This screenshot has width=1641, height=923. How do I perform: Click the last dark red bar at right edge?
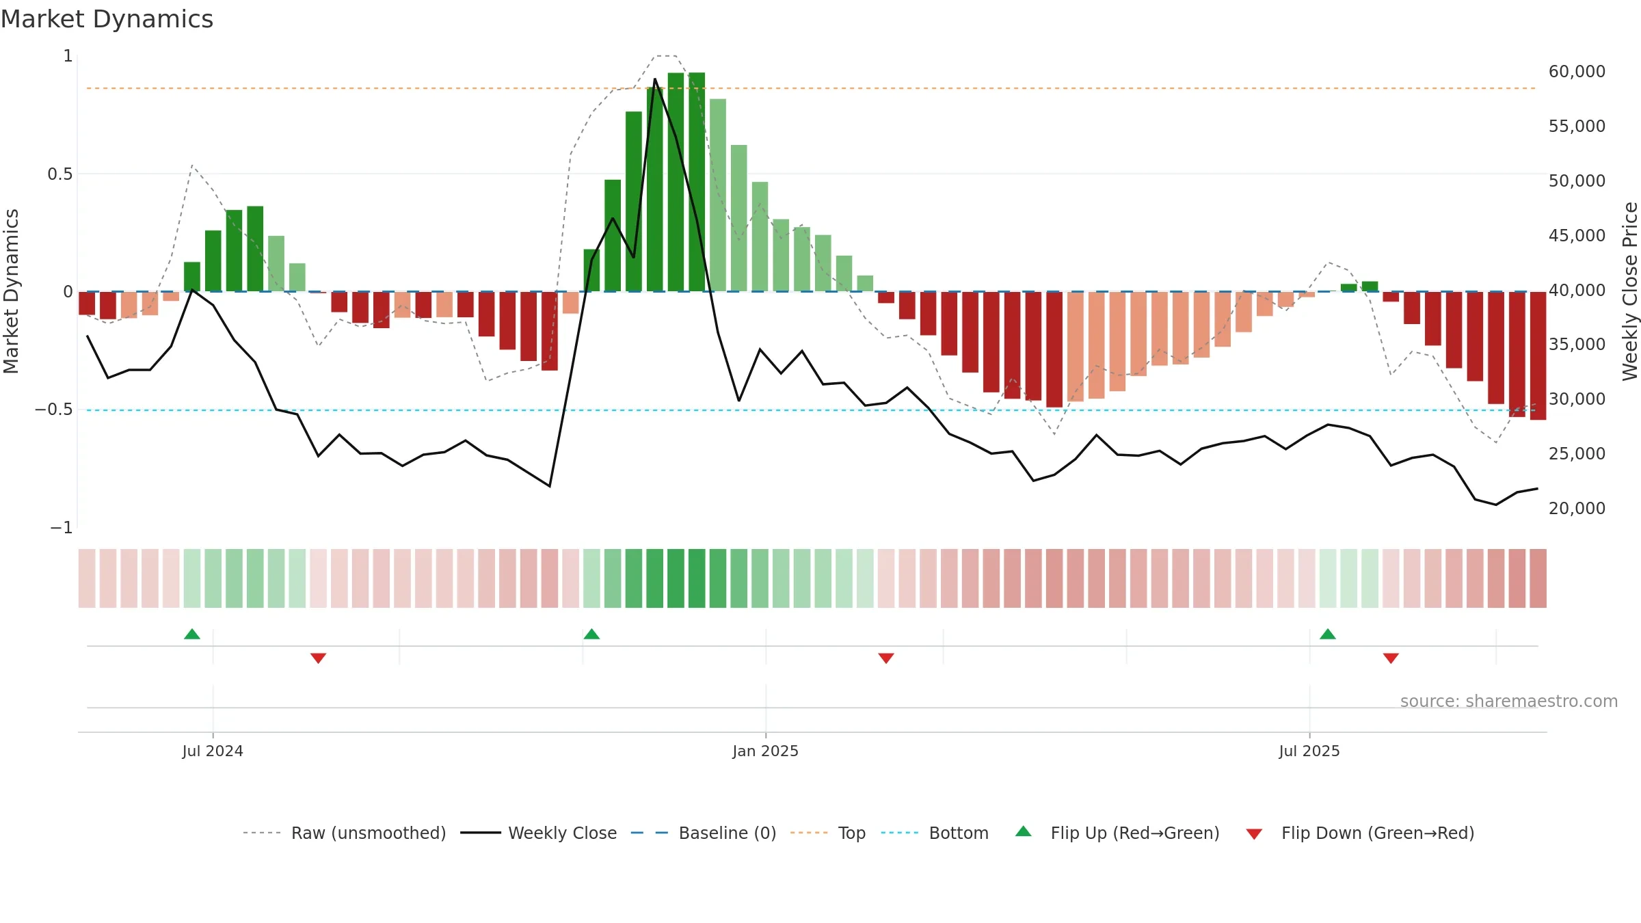tap(1538, 356)
